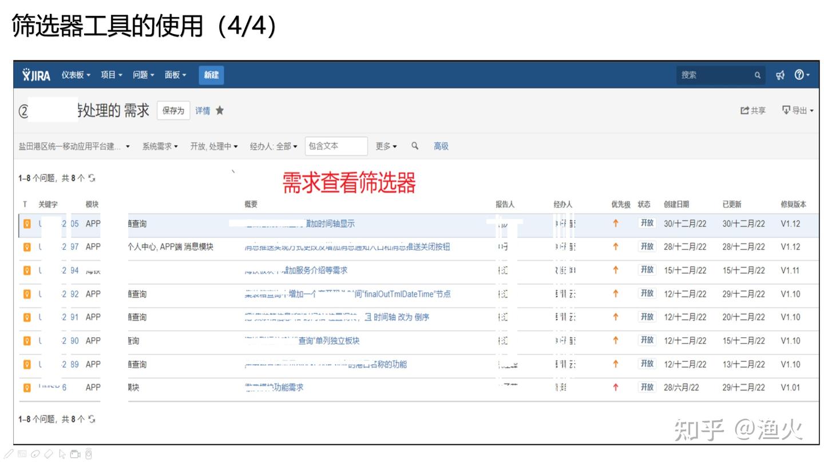
Task: Open the feedback megaphone icon
Action: [x=780, y=75]
